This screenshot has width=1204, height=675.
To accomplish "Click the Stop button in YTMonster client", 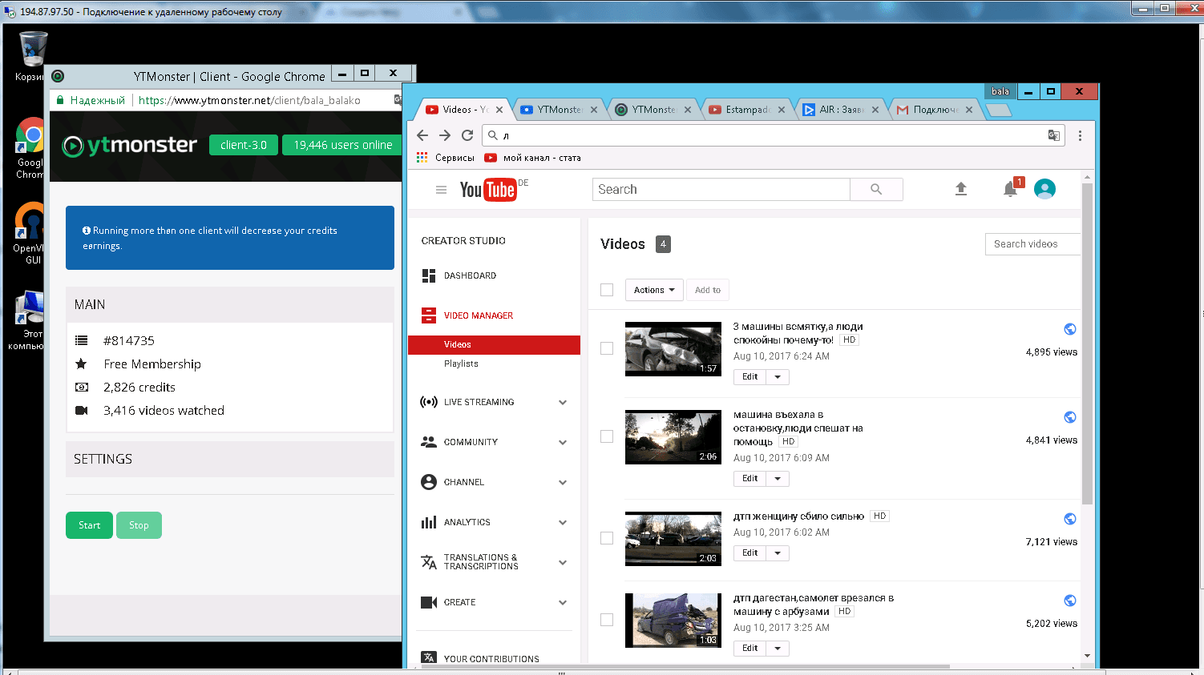I will pyautogui.click(x=139, y=525).
